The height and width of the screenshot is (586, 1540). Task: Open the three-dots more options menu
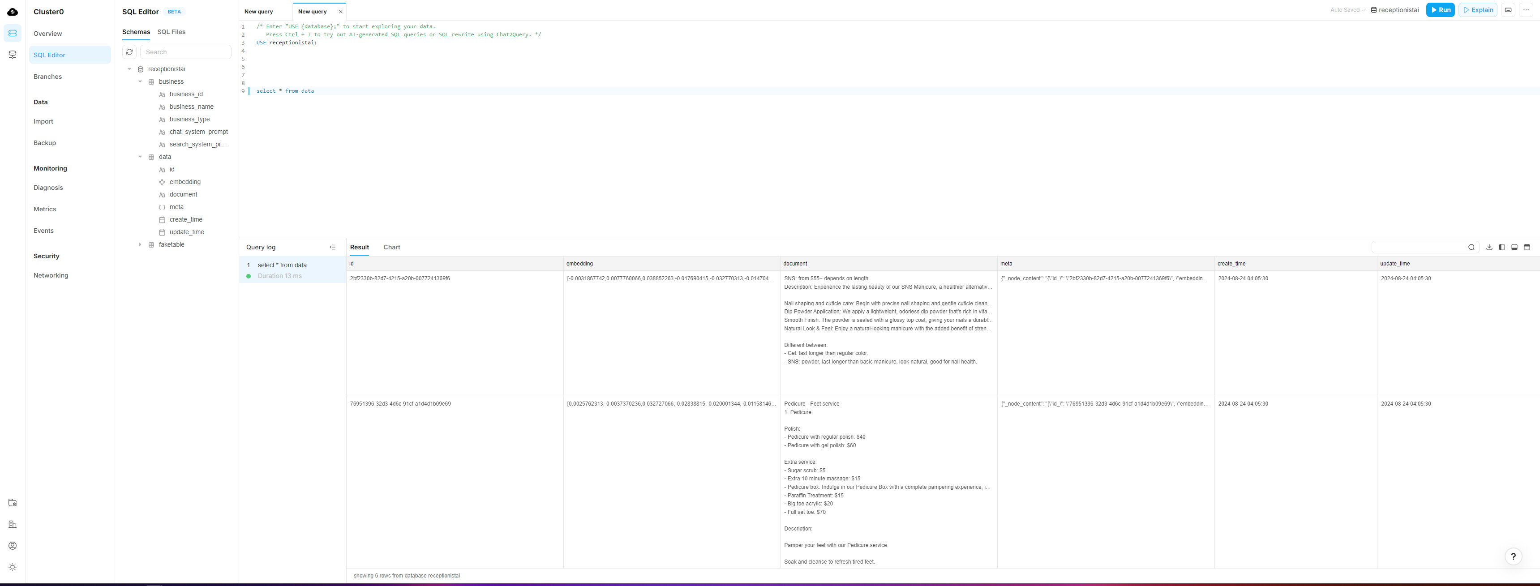[x=1526, y=10]
